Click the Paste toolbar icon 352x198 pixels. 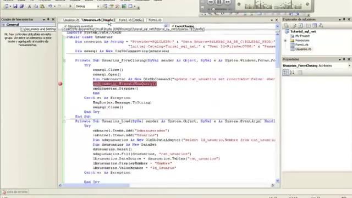click(42, 6)
